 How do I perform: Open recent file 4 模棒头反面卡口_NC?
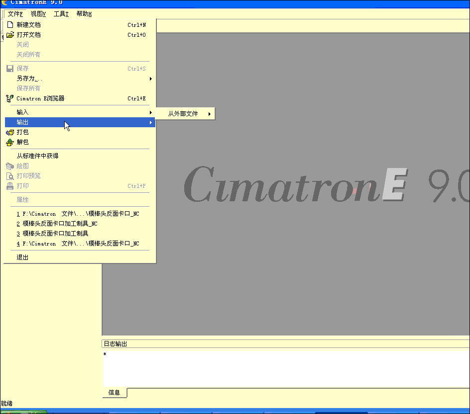click(x=80, y=244)
